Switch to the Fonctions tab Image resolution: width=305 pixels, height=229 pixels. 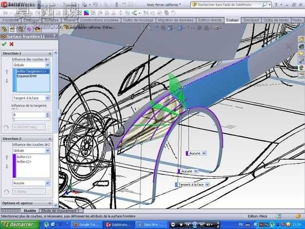[x=10, y=20]
